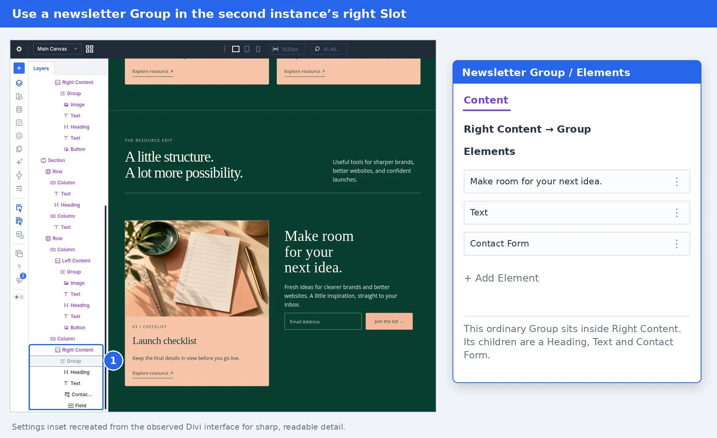Click the database cylinder sidebar icon
Image resolution: width=717 pixels, height=438 pixels.
19,109
